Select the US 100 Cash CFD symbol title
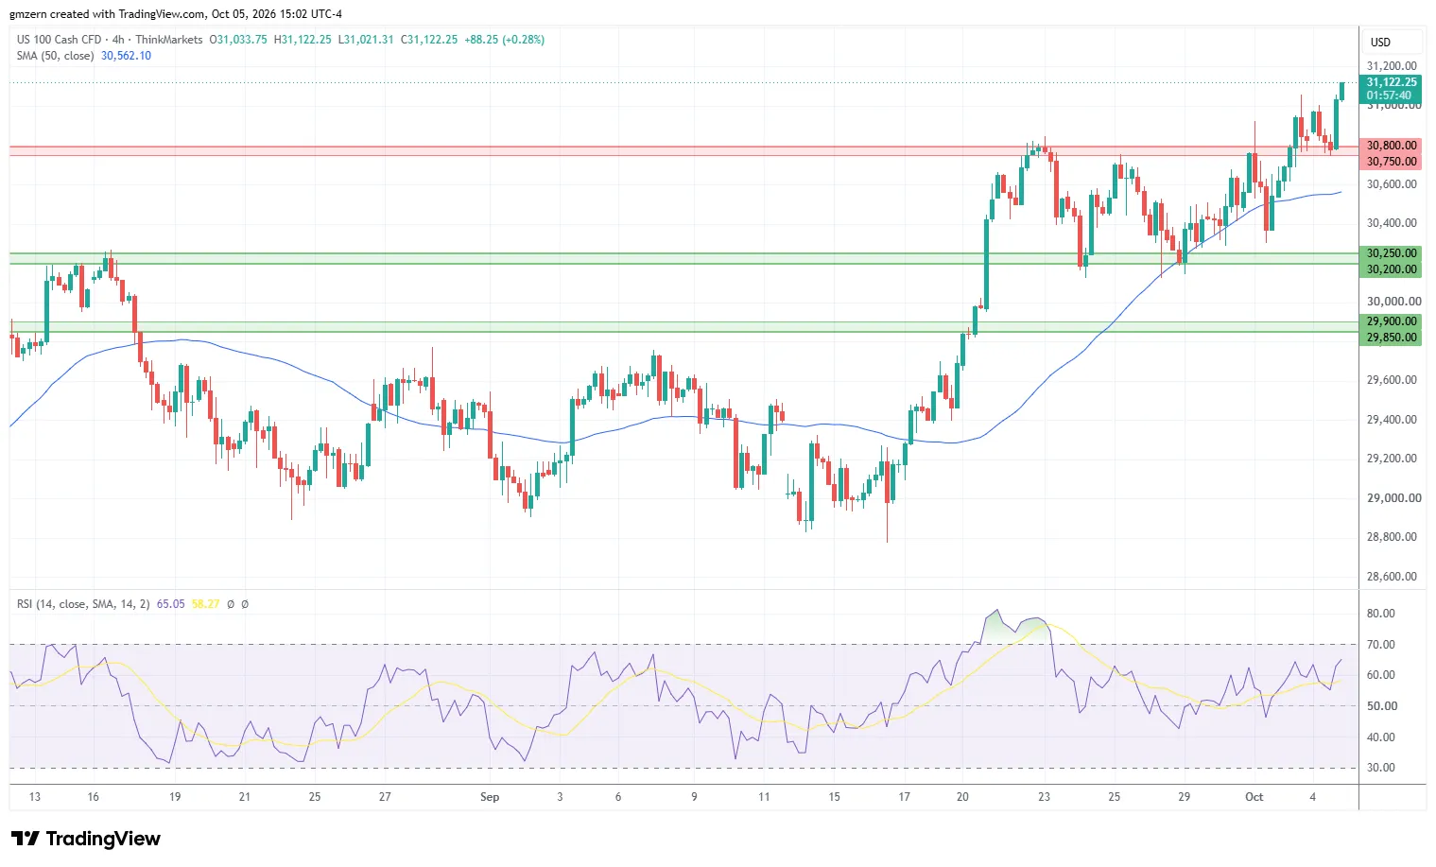The height and width of the screenshot is (867, 1436). click(x=59, y=40)
